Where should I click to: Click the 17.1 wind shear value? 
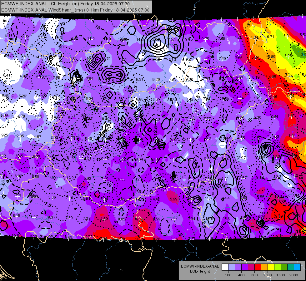click(225, 178)
